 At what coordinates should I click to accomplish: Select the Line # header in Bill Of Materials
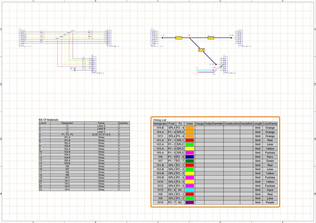click(44, 123)
